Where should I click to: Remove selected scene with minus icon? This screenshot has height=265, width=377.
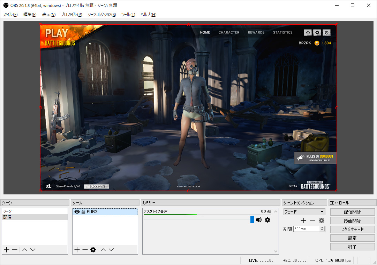pos(15,250)
